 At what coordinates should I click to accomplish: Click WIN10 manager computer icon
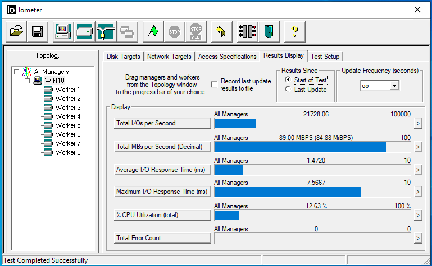pos(38,81)
